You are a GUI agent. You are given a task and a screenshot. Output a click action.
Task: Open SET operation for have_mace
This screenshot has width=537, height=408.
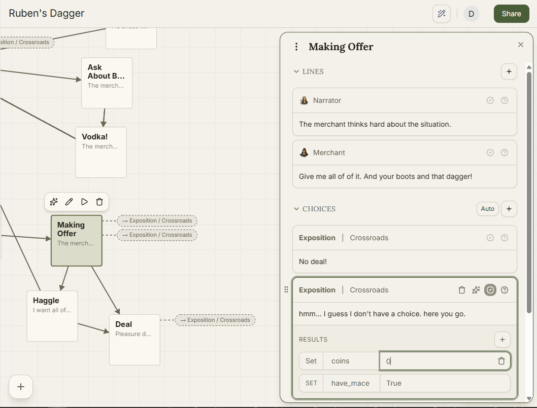pyautogui.click(x=311, y=383)
